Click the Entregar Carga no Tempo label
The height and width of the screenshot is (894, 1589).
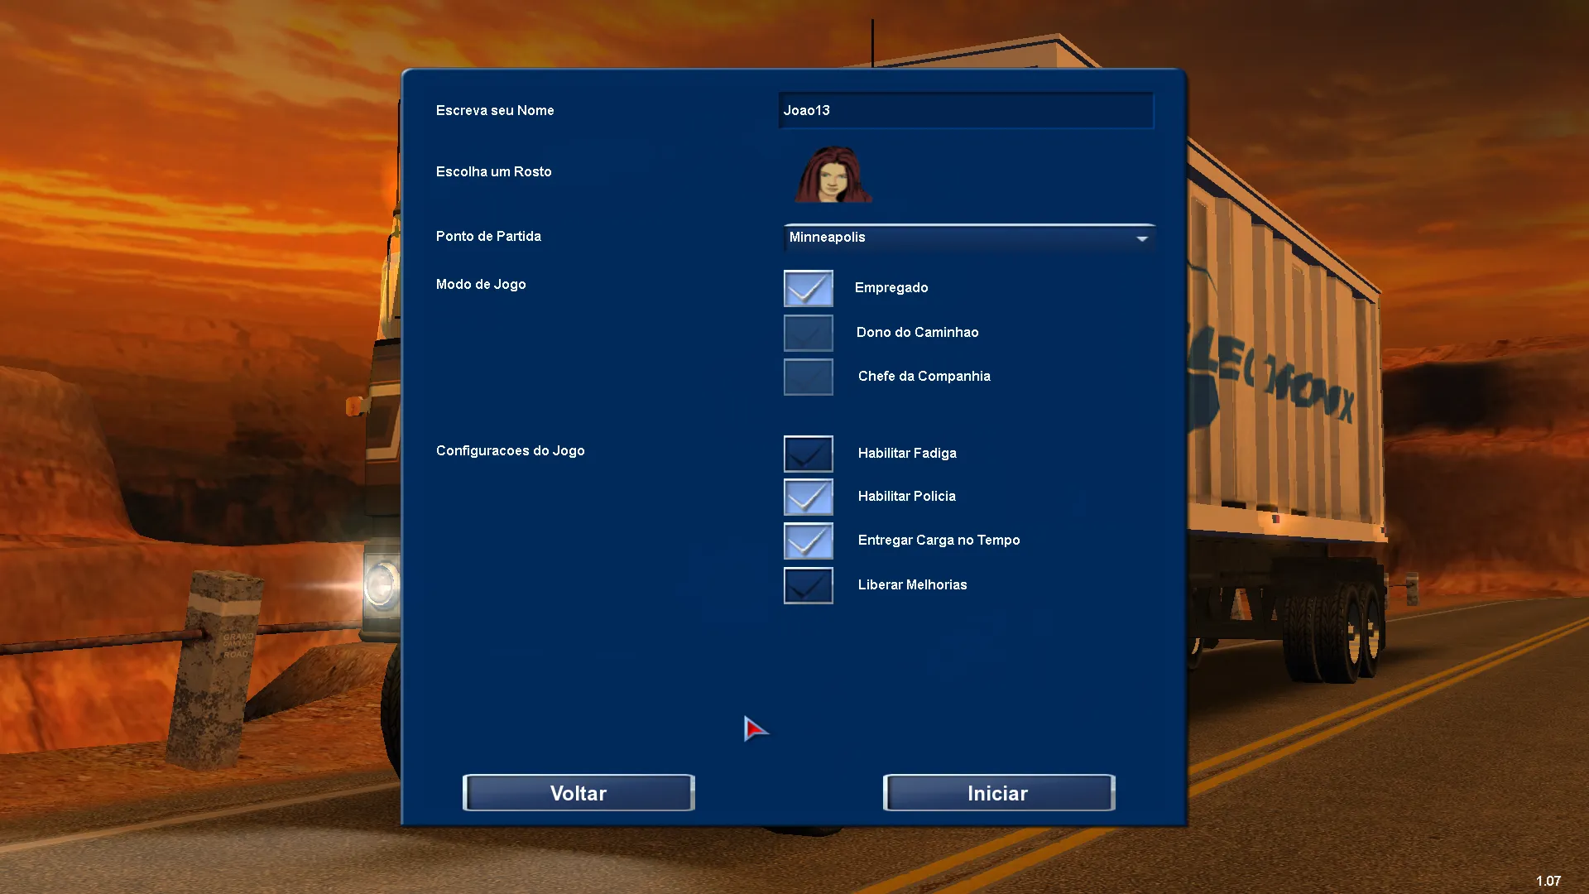(939, 540)
